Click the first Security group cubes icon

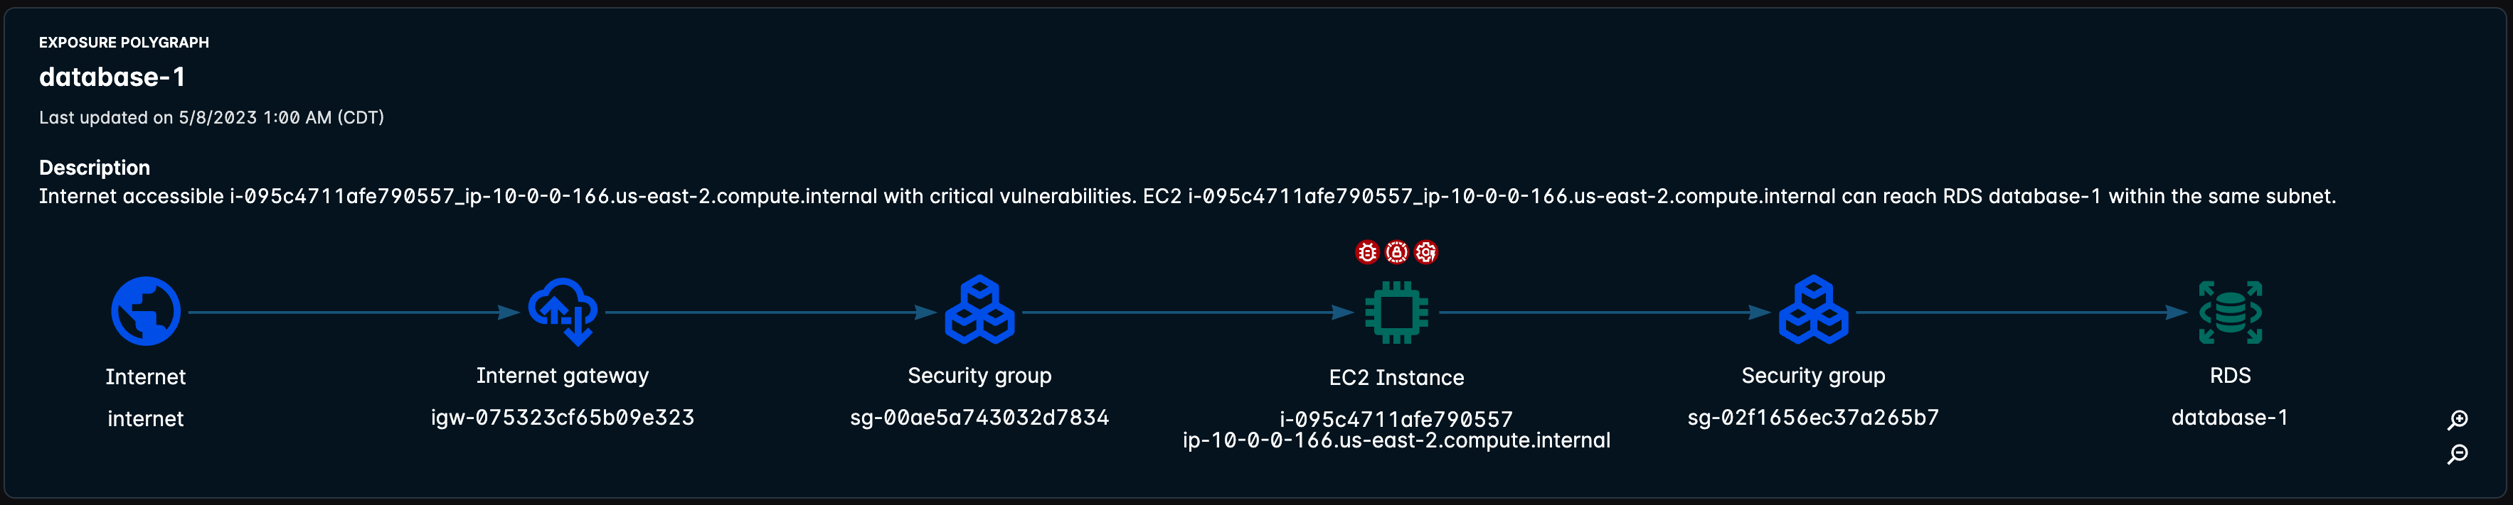(x=979, y=311)
